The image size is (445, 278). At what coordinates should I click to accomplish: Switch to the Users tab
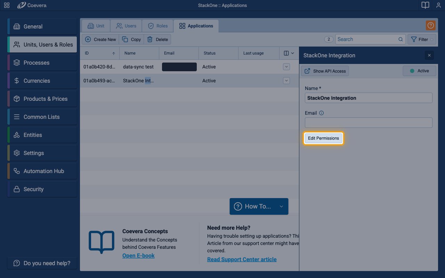(x=126, y=26)
